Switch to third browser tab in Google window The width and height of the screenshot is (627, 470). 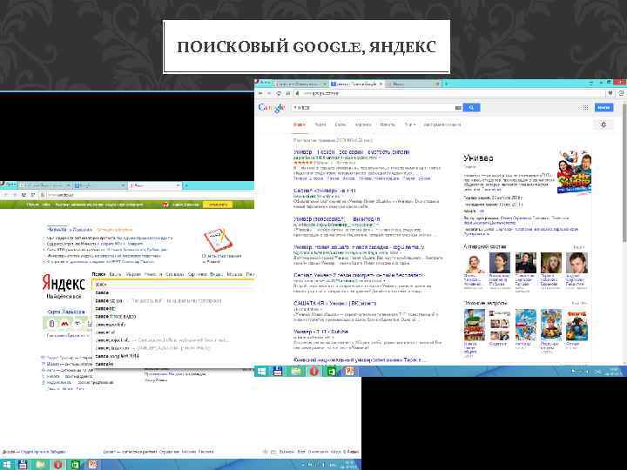413,84
